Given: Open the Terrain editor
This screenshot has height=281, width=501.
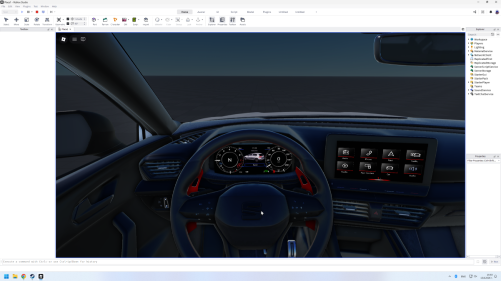Looking at the screenshot, I should (x=105, y=21).
